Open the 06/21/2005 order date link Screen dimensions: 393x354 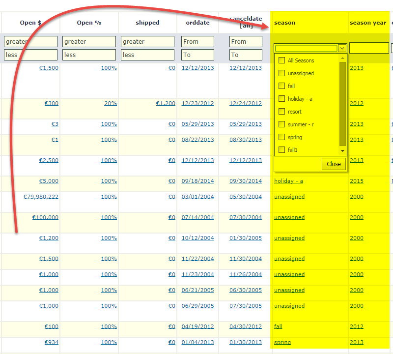[x=198, y=290]
